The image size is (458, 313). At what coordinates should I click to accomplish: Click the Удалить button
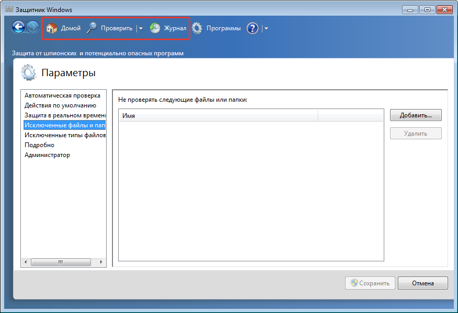coord(416,134)
